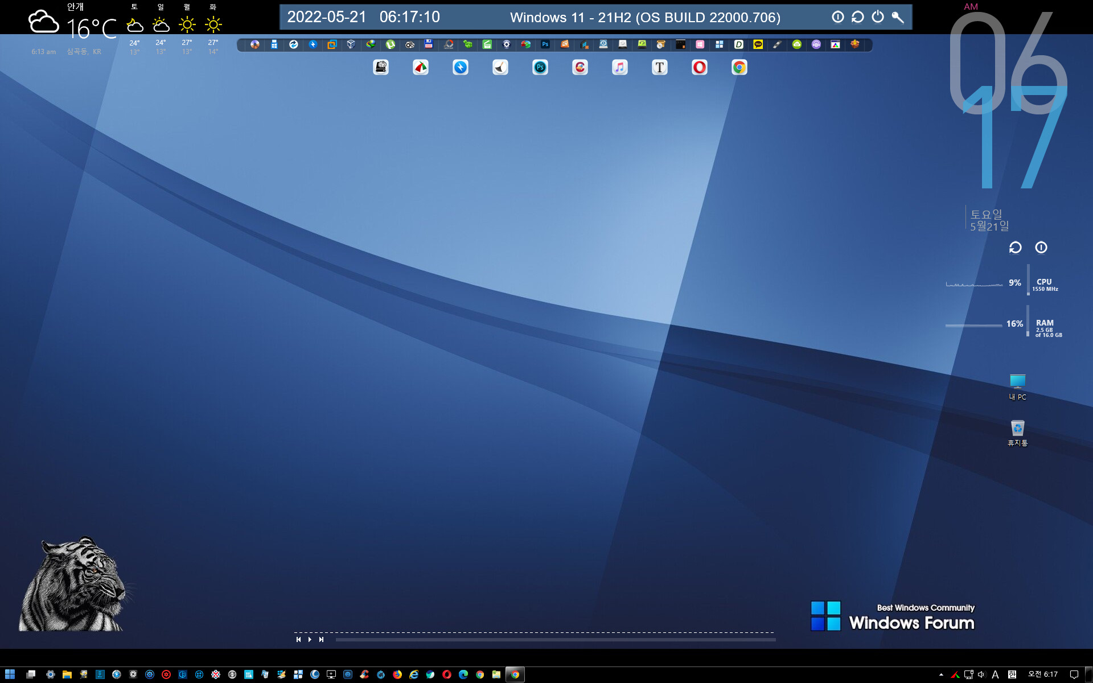Click the media player progress bar

point(556,640)
